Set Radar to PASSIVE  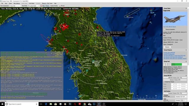(183, 84)
